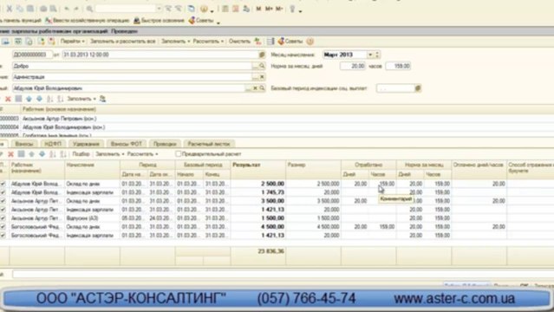
Task: Switch to the Взносы ФОТ tab
Action: point(126,144)
